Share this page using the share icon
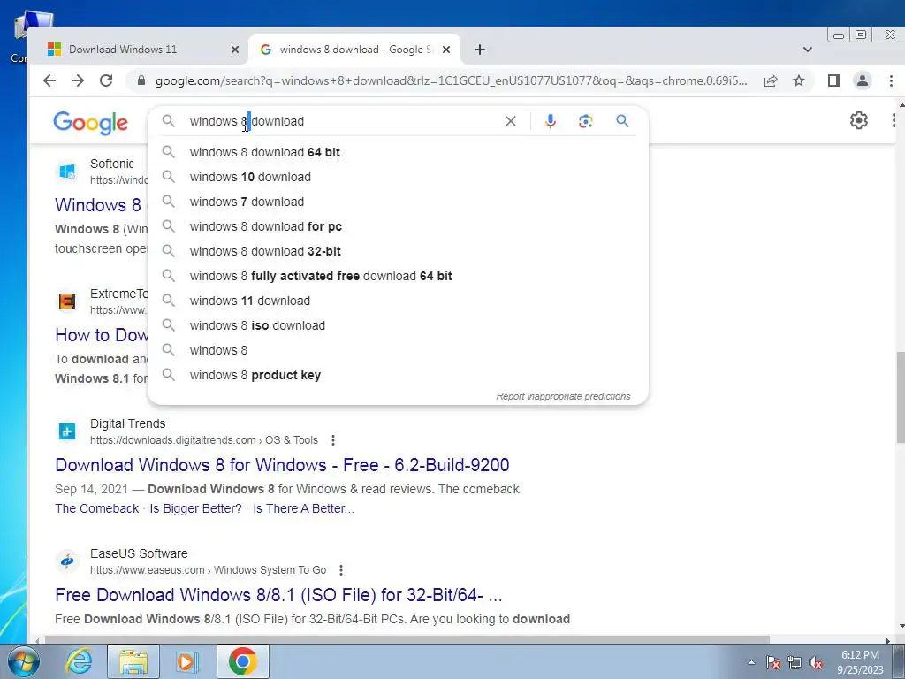Screen dimensions: 905x679 (771, 80)
